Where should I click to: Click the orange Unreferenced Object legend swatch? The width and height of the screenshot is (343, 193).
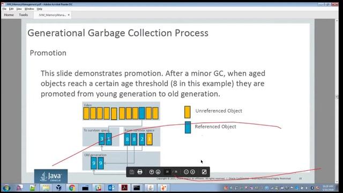coord(187,112)
